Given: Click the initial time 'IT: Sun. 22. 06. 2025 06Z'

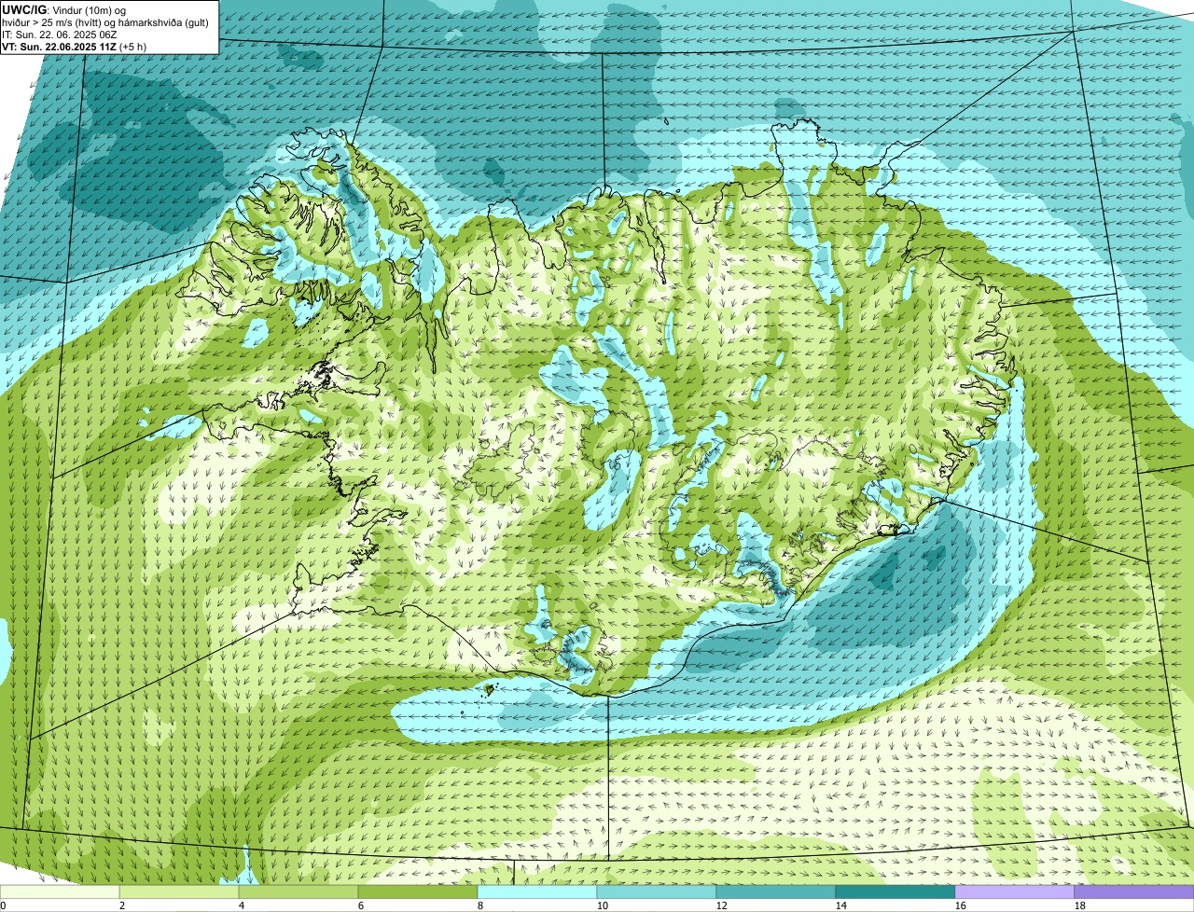Looking at the screenshot, I should click(x=60, y=34).
